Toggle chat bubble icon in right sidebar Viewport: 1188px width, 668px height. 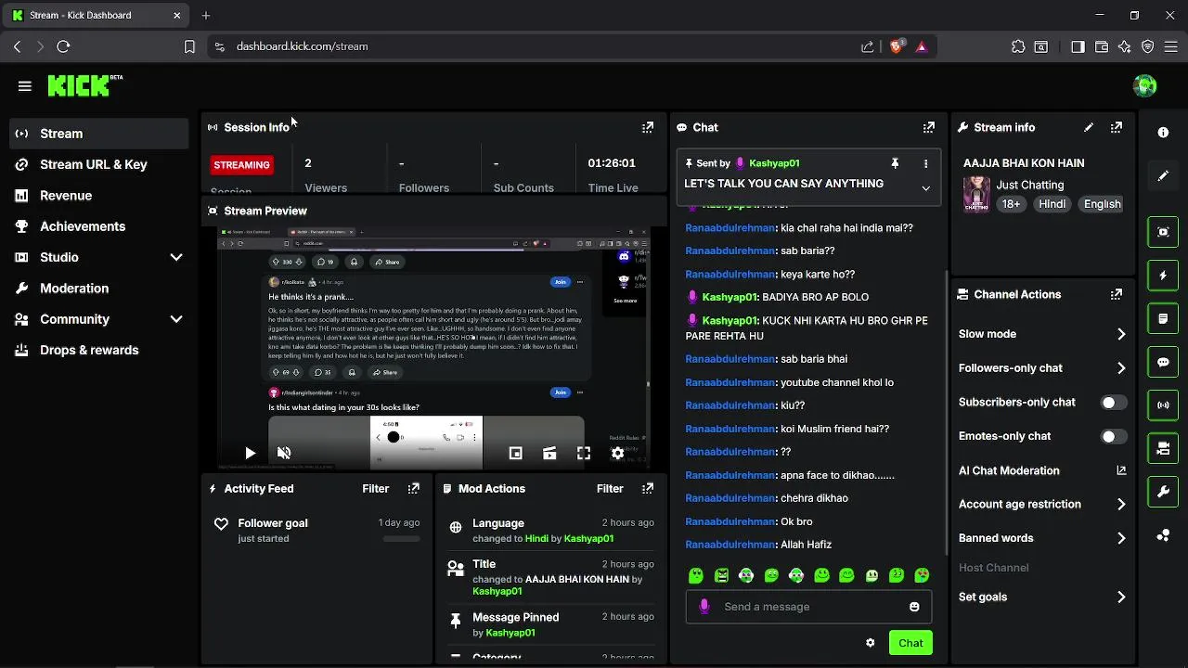click(1163, 362)
